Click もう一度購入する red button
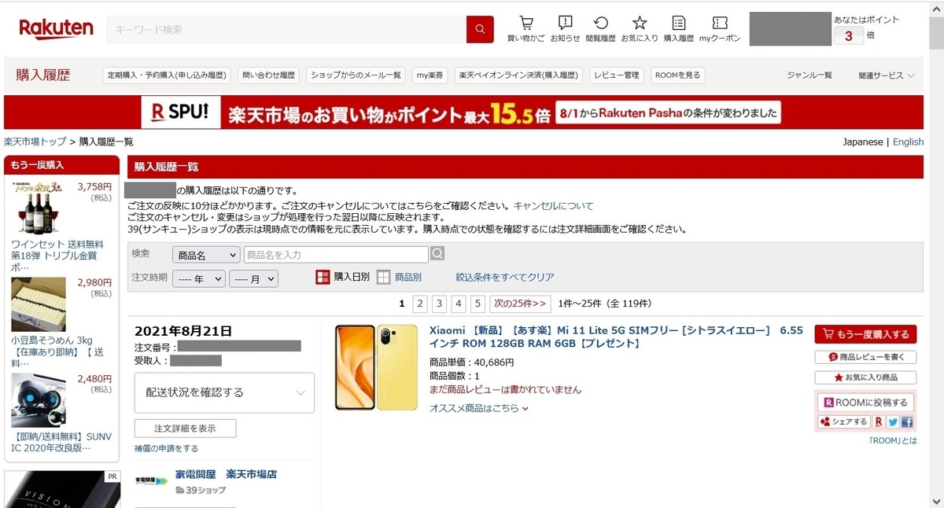The height and width of the screenshot is (508, 944). click(x=865, y=334)
